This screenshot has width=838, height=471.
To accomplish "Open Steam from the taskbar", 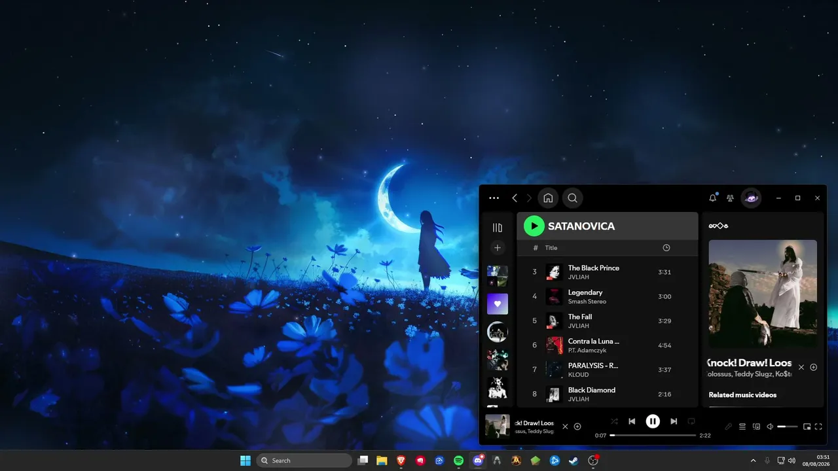I will [574, 461].
